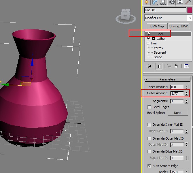Click the Angle value field
This screenshot has width=193, height=173.
177,172
